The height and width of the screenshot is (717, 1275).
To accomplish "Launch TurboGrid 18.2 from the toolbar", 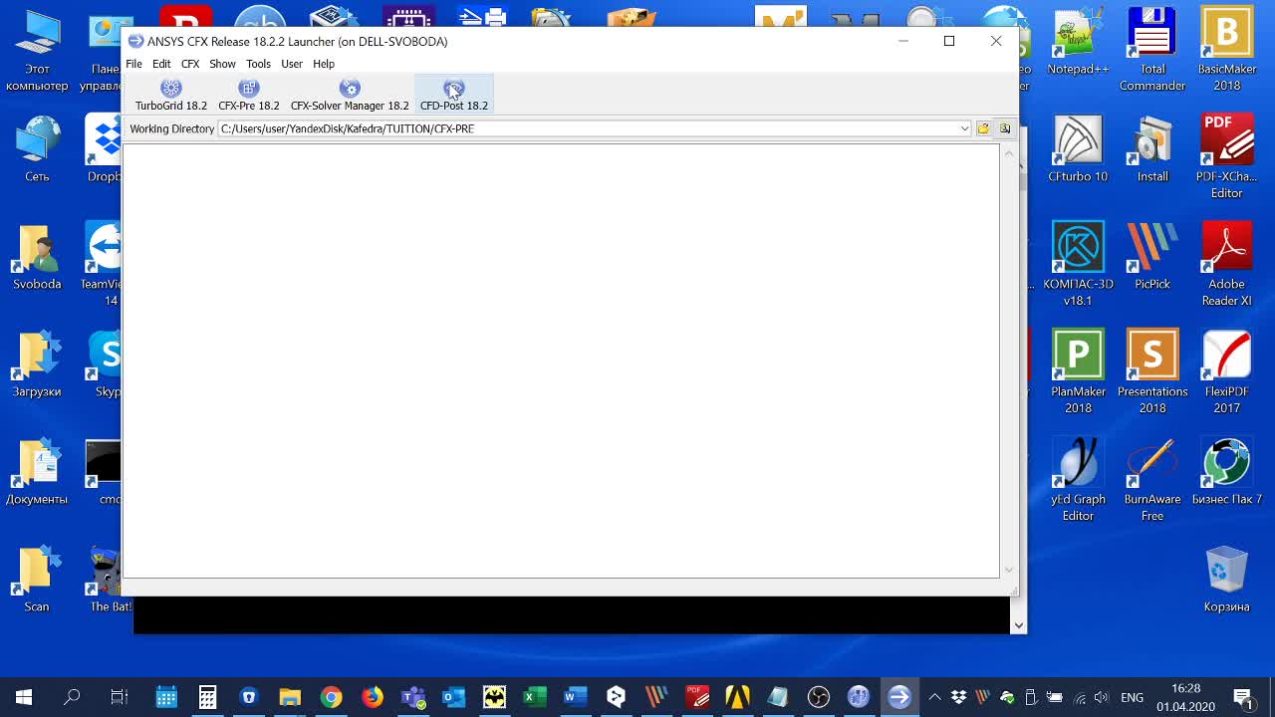I will [171, 96].
